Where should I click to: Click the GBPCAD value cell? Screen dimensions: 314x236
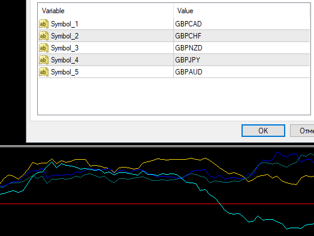coord(241,24)
